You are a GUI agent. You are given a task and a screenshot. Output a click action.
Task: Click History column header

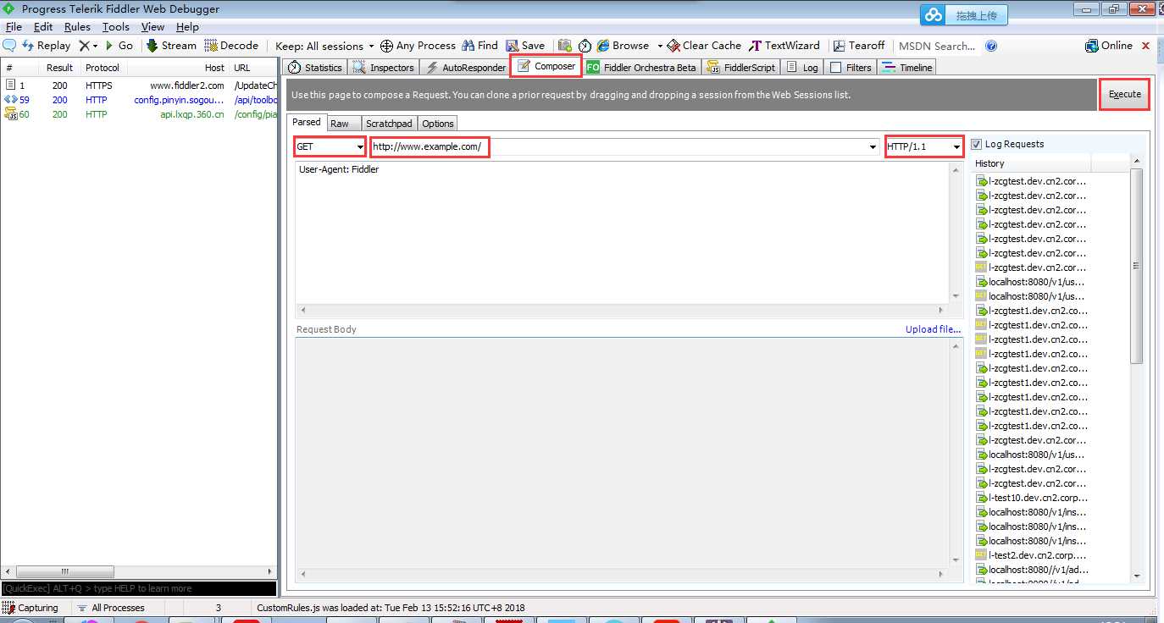(x=1031, y=163)
